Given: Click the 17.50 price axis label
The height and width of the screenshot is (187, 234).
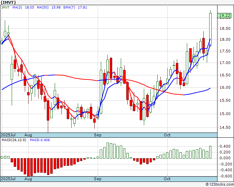Looking at the screenshot, I should tap(225, 51).
